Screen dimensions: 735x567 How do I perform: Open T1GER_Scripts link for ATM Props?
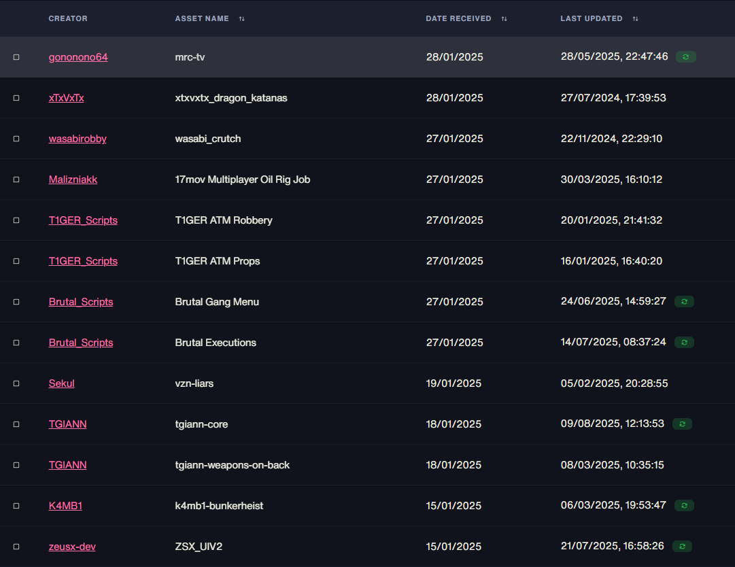tap(83, 261)
